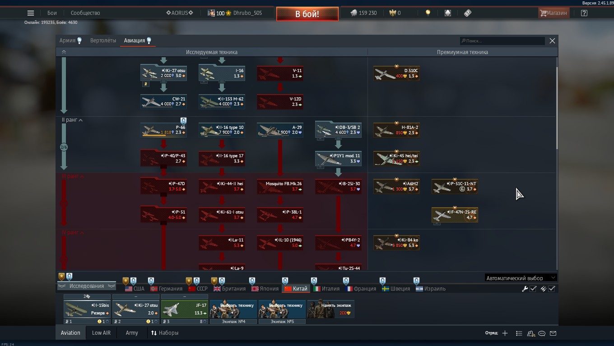The image size is (614, 346).
Task: Select the premium P-51C-11-NT aircraft
Action: 455,187
